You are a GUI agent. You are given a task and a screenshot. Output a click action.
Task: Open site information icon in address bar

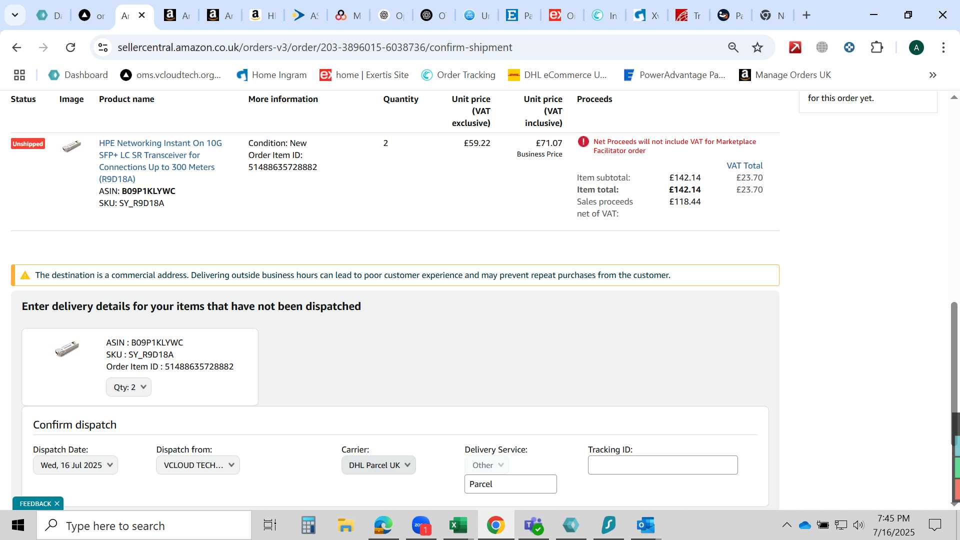(103, 47)
